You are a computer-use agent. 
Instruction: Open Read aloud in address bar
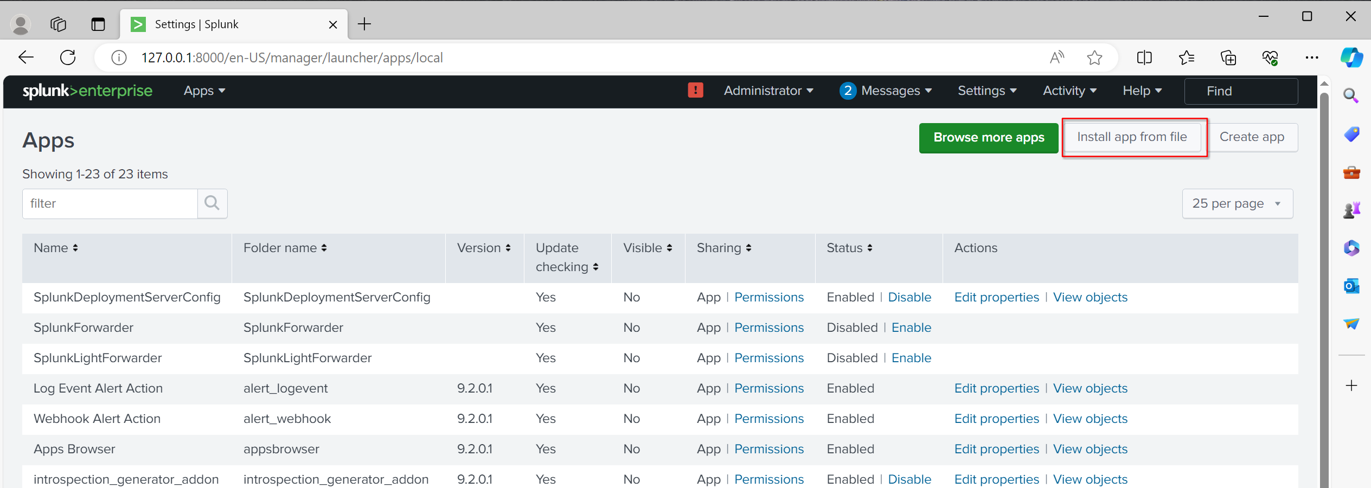tap(1057, 57)
